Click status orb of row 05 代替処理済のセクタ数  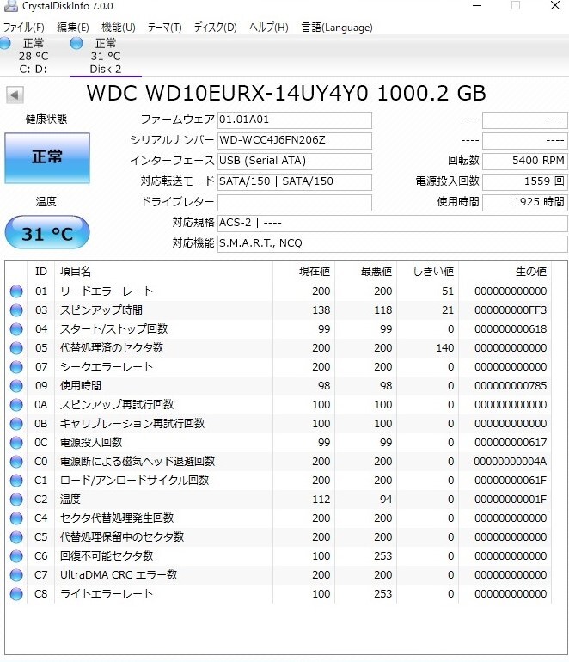coord(16,348)
